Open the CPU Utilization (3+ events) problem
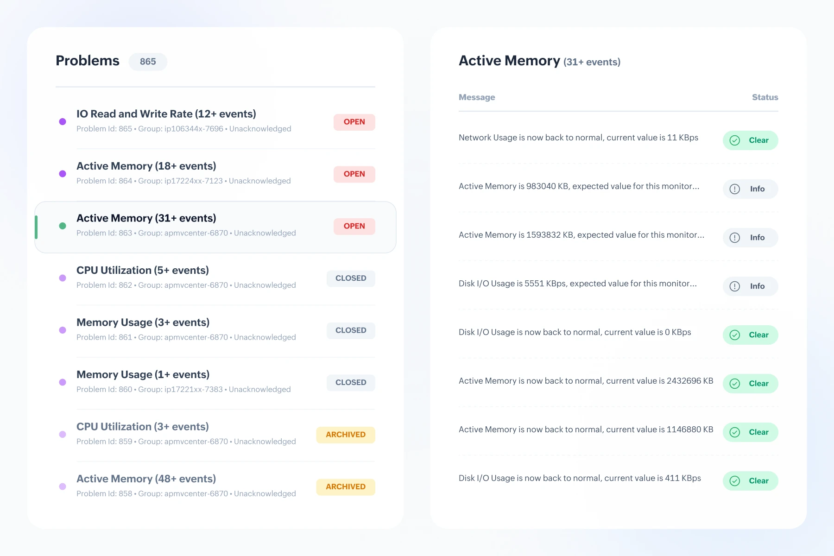The image size is (834, 556). click(143, 427)
